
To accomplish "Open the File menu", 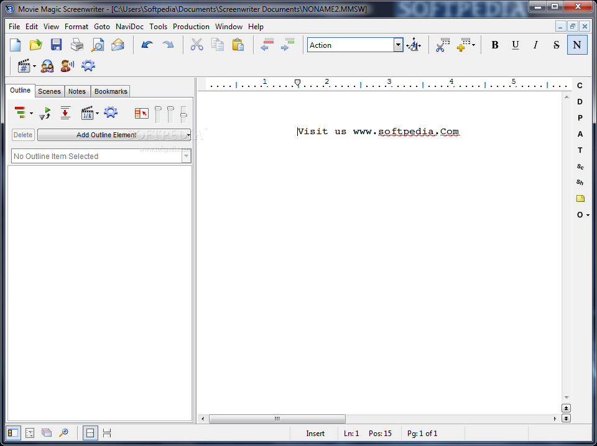I will pos(14,27).
